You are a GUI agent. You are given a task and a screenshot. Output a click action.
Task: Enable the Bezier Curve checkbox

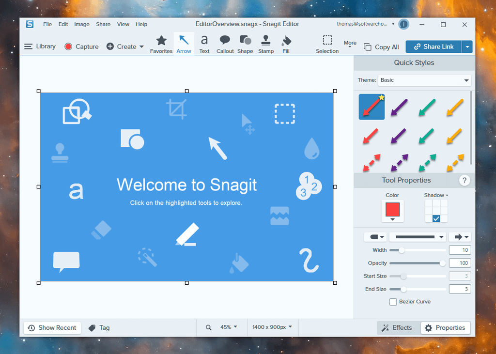393,302
